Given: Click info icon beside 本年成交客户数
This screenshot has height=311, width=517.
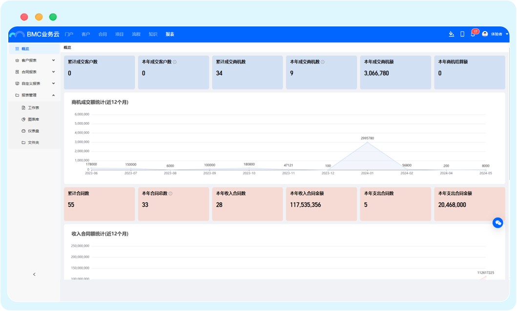Looking at the screenshot, I should 175,62.
